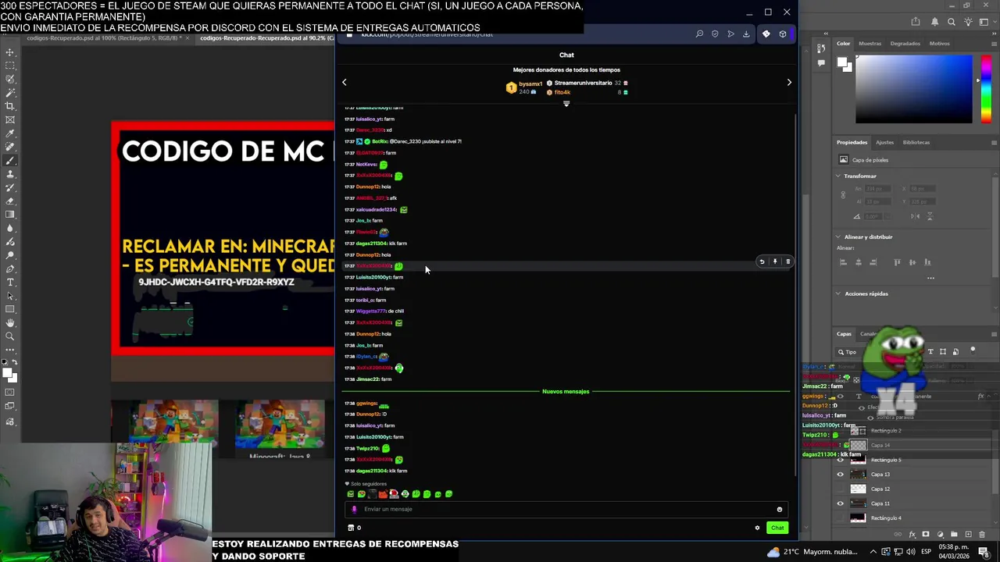Image resolution: width=1000 pixels, height=562 pixels.
Task: Delete the hovered chat message trash icon
Action: (x=787, y=261)
